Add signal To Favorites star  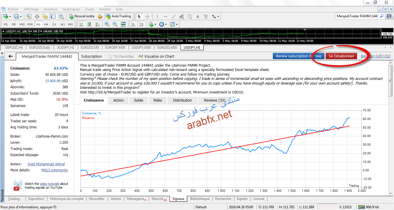pyautogui.click(x=121, y=57)
